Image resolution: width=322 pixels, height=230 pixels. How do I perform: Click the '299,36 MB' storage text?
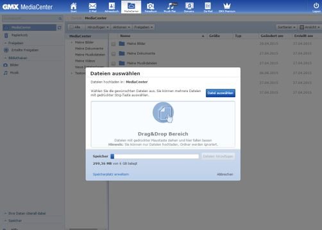click(x=102, y=164)
